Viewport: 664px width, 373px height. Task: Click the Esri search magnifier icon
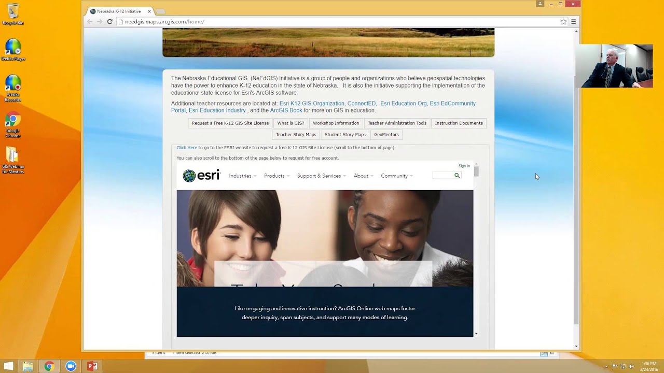[x=457, y=176]
